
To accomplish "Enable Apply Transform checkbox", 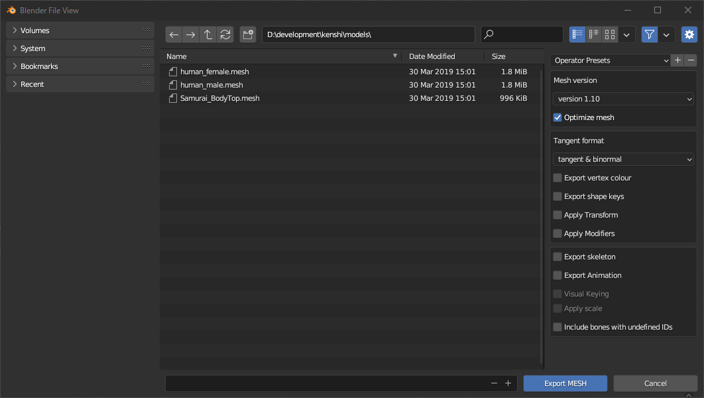I will point(557,215).
